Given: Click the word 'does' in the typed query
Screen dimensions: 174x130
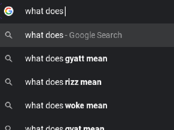Looking at the screenshot, I should [54, 11].
